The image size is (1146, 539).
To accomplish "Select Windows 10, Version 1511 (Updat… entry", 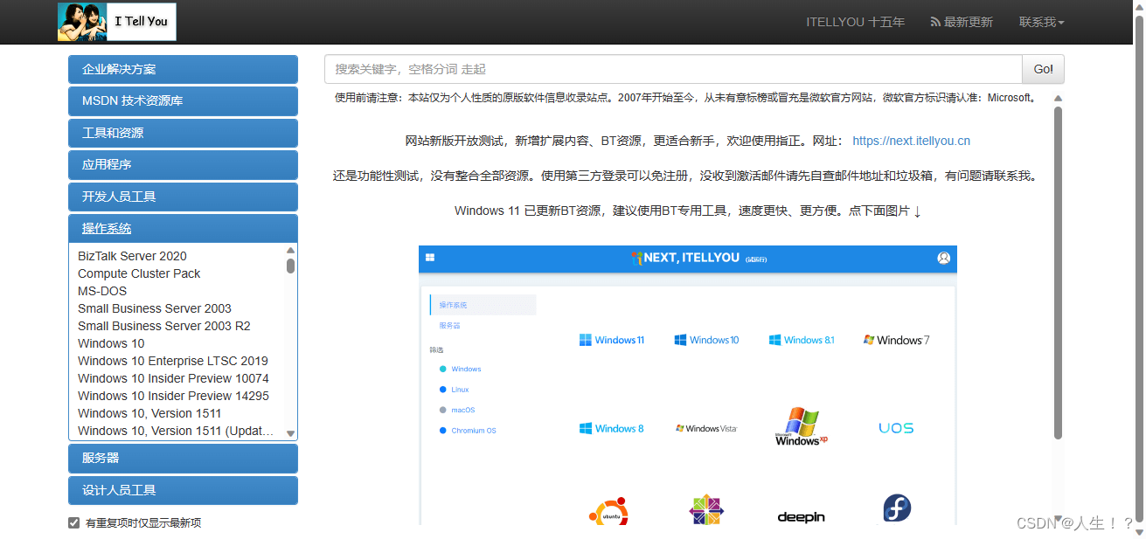I will click(x=176, y=431).
